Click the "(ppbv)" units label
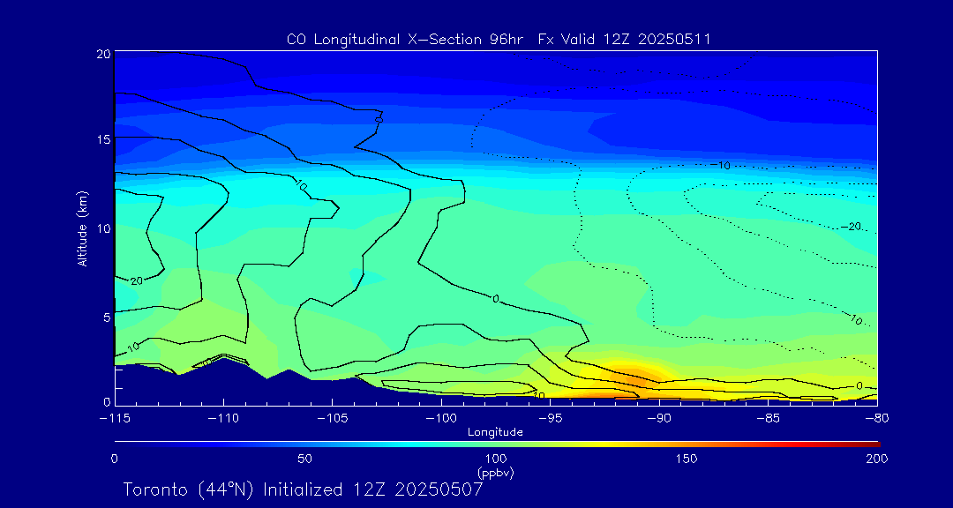This screenshot has height=508, width=953. 495,472
